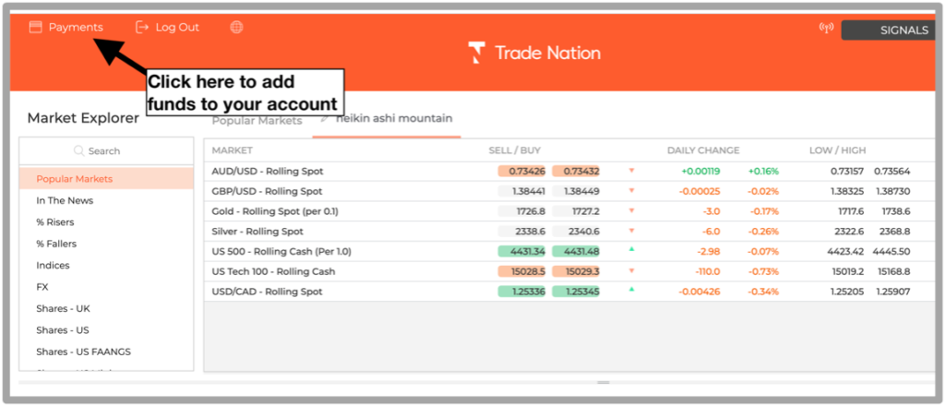
Task: Click the Payments card icon
Action: coord(36,27)
